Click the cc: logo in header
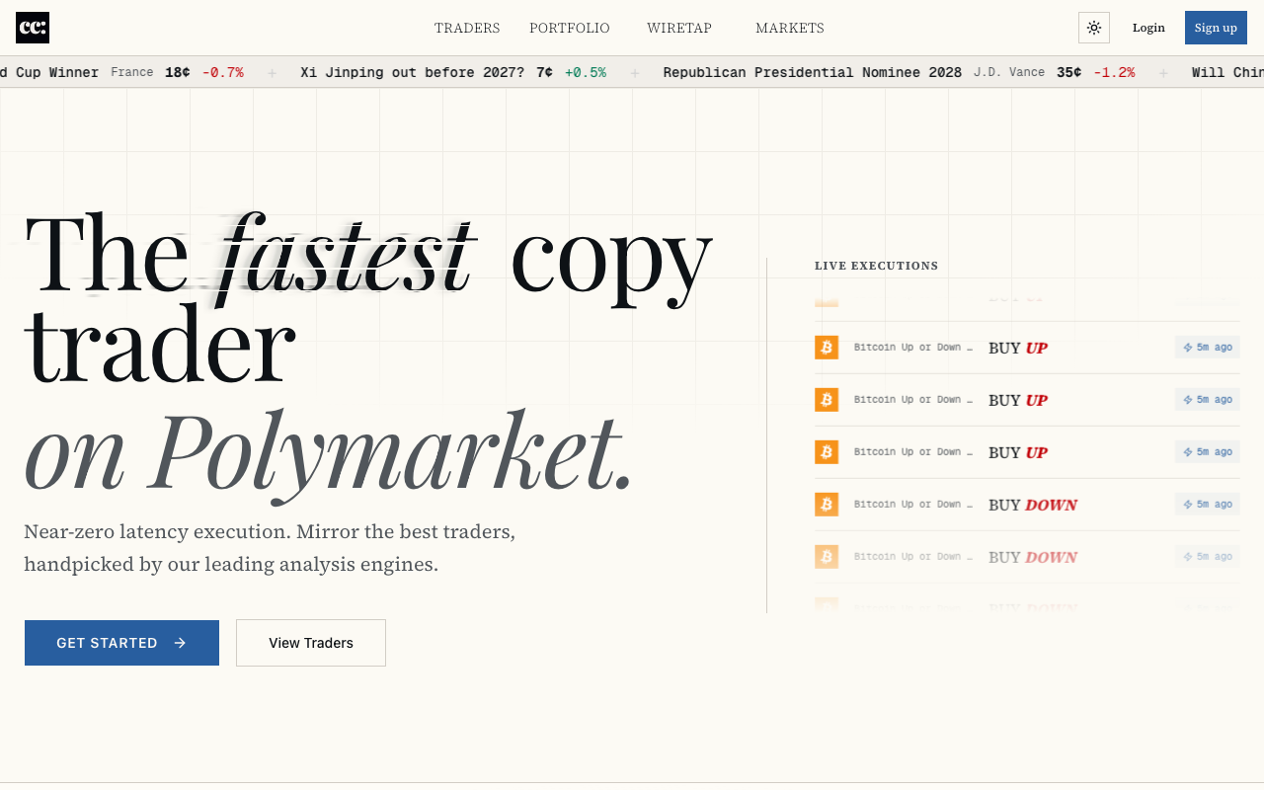The image size is (1264, 790). pos(33,28)
